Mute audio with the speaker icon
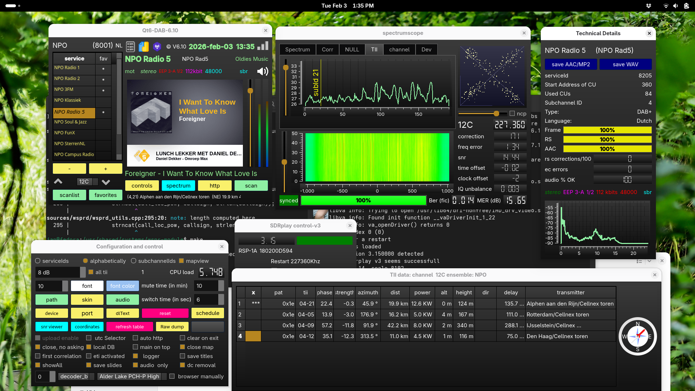This screenshot has width=695, height=391. pos(262,71)
